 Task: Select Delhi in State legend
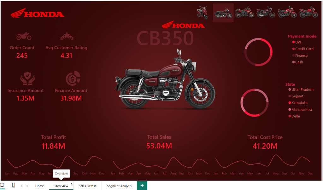click(x=294, y=116)
